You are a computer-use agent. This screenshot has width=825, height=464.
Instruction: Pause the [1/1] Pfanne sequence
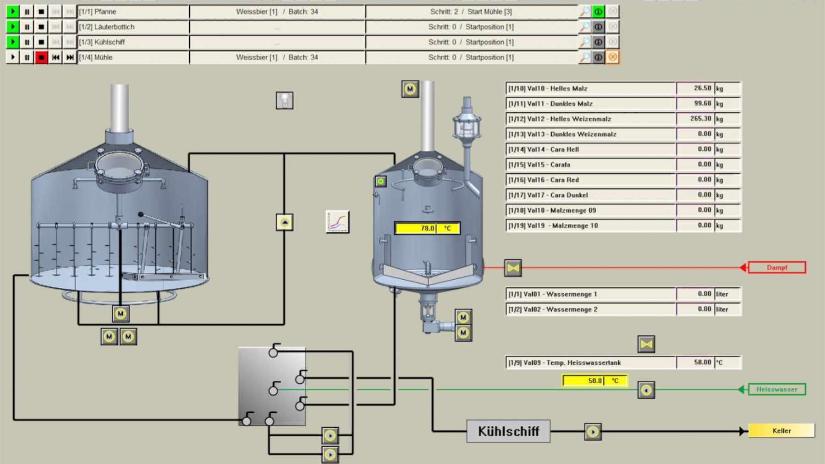27,11
